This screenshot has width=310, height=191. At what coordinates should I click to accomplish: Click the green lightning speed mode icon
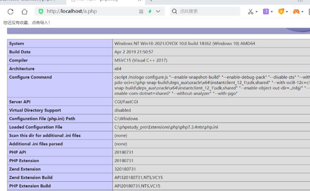(x=150, y=12)
